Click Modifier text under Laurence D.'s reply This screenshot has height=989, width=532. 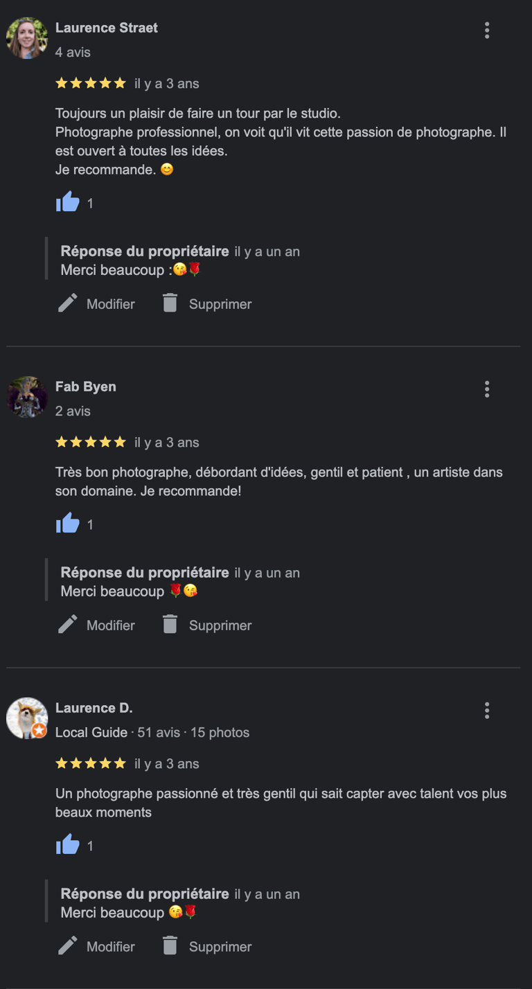[x=111, y=947]
